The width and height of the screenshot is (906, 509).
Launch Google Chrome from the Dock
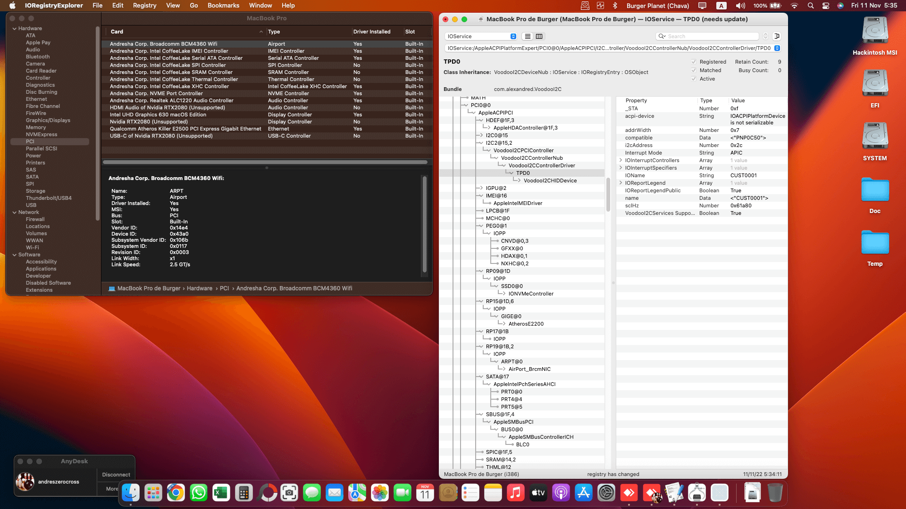click(176, 493)
